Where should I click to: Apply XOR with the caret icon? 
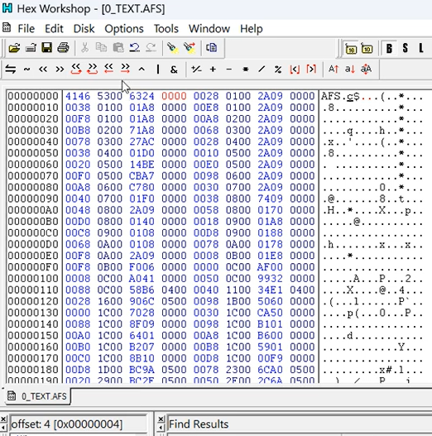point(142,69)
